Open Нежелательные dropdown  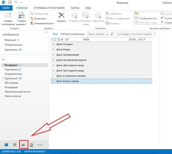(x=43, y=24)
